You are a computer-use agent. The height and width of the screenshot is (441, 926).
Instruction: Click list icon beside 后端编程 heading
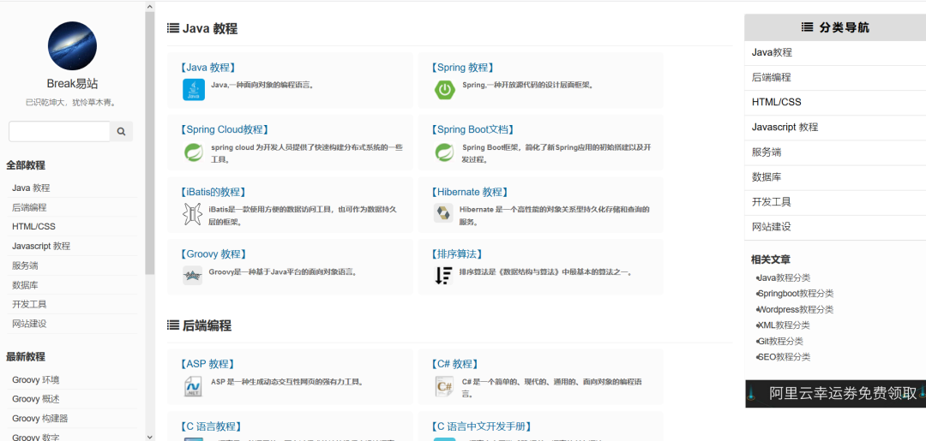(173, 325)
